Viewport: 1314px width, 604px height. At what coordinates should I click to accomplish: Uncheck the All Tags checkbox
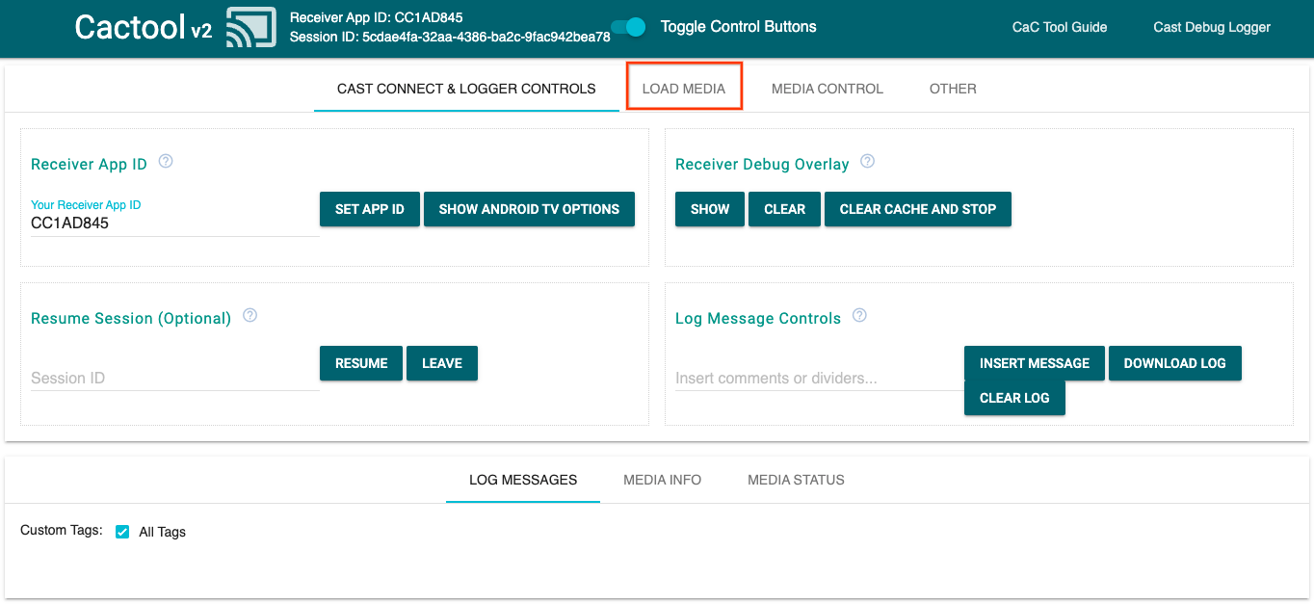pos(121,531)
